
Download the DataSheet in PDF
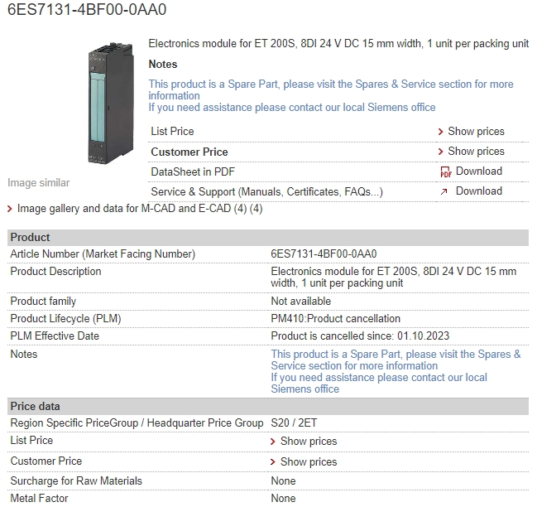tap(479, 171)
